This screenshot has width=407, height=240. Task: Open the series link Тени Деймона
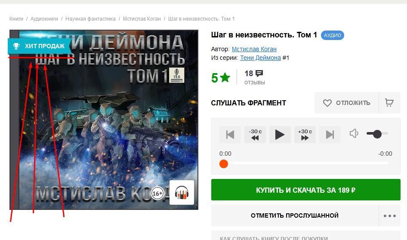[x=260, y=58]
